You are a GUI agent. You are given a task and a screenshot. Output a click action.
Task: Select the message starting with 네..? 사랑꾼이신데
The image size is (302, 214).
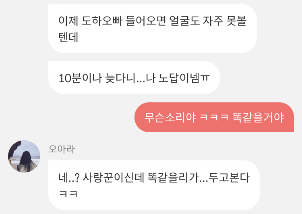154,185
